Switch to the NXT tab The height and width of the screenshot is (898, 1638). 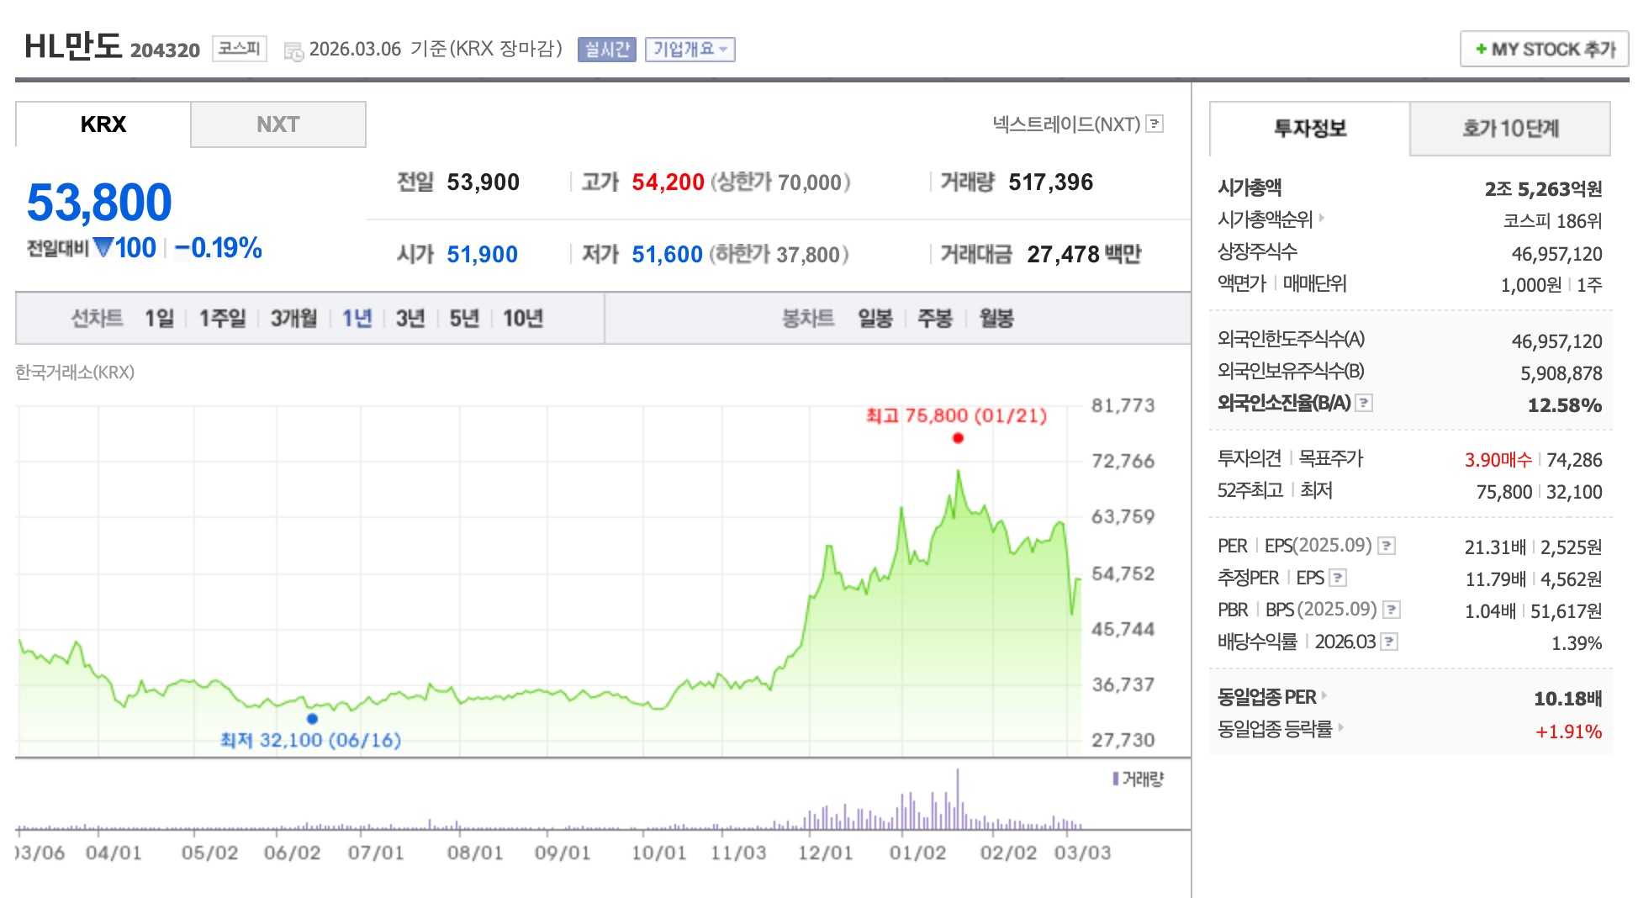pos(278,124)
